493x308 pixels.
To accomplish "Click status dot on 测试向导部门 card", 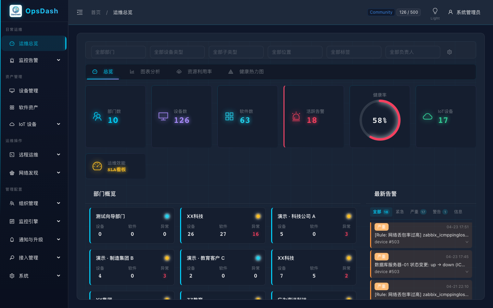I will click(x=167, y=216).
